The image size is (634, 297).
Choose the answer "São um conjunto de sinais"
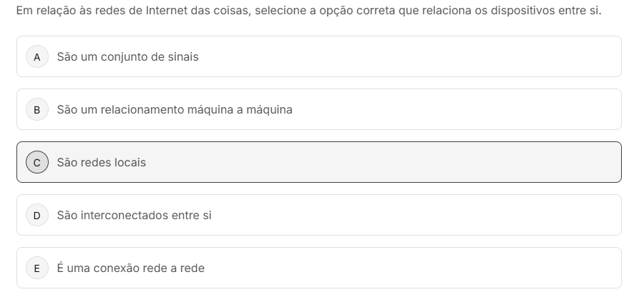click(127, 56)
